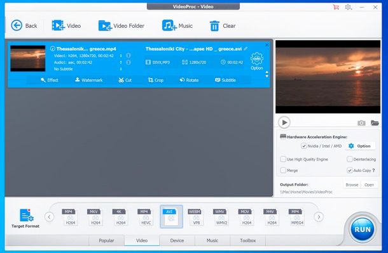Screen dimensions: 388x253
Task: Select MKV H264 format
Action: click(x=95, y=217)
